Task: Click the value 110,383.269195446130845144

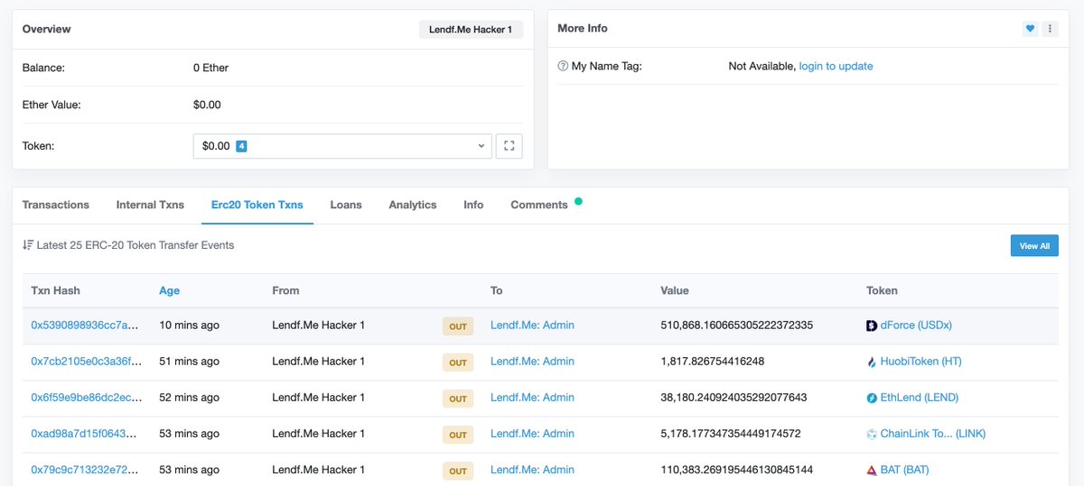Action: pyautogui.click(x=736, y=469)
